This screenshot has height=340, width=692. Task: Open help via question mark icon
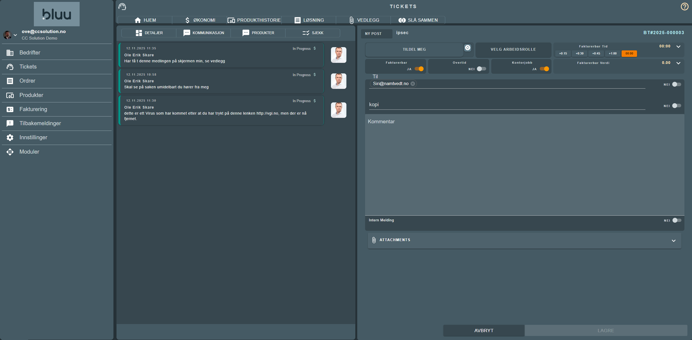click(684, 7)
